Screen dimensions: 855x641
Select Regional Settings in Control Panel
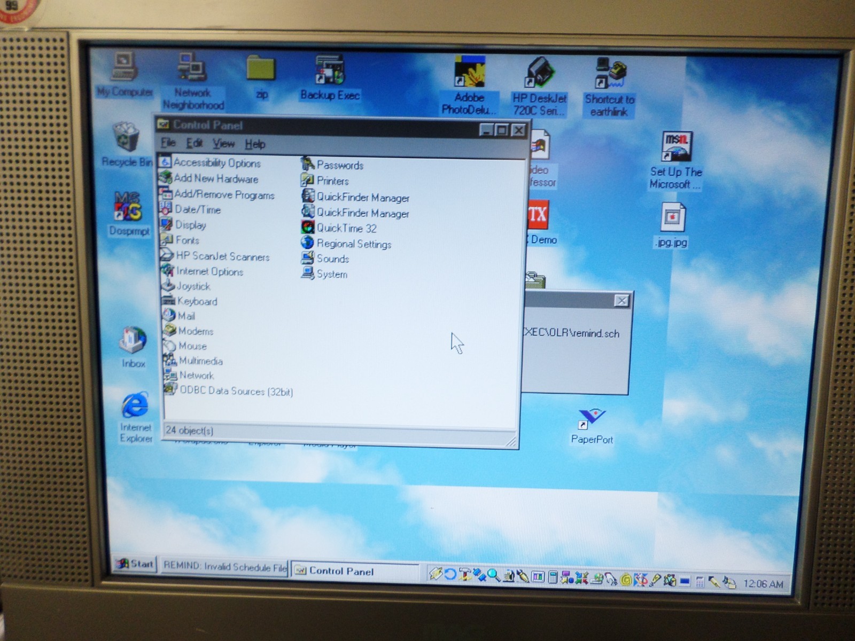[346, 244]
